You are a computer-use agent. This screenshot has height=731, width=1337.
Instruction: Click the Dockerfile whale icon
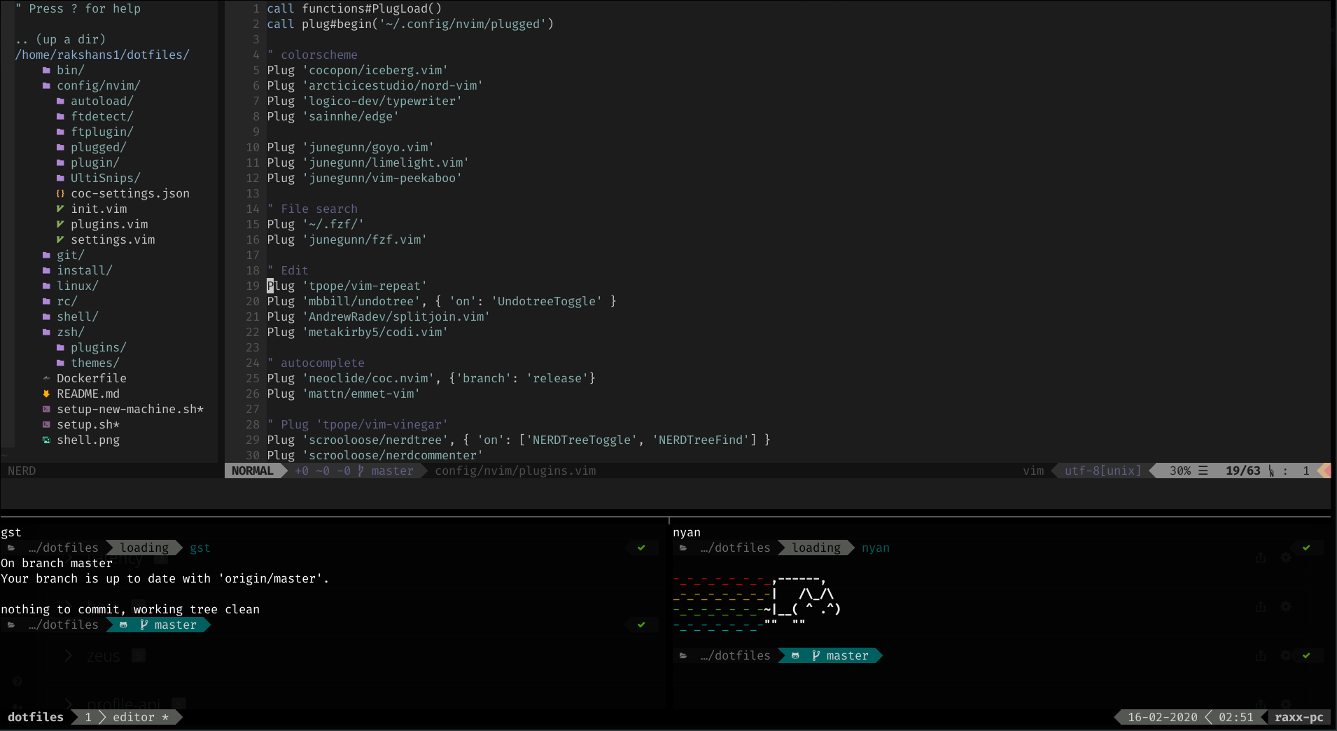tap(46, 378)
